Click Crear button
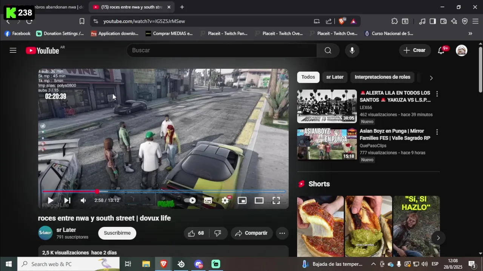This screenshot has width=483, height=271. point(415,50)
